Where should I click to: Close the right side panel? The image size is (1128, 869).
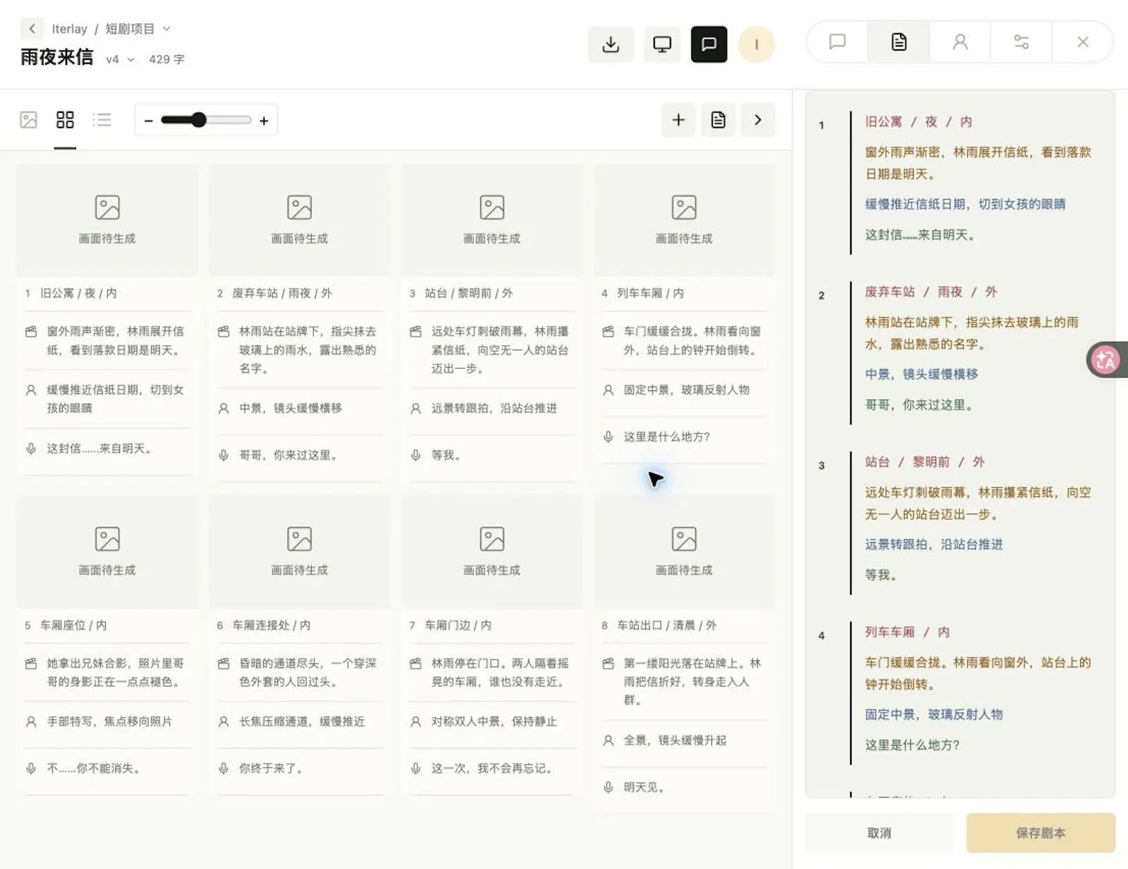click(x=1083, y=42)
